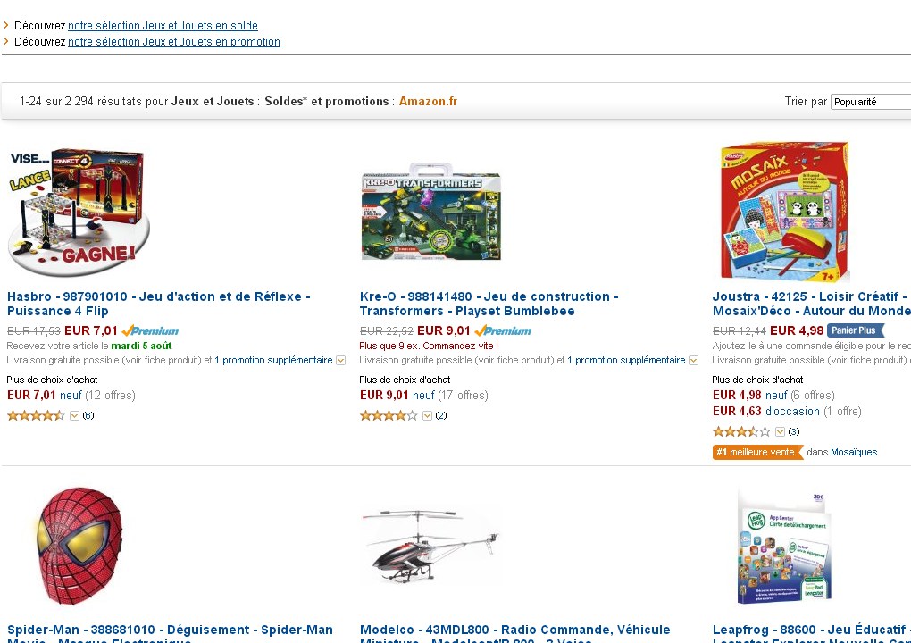Click the #1 meilleure vente badge
This screenshot has height=643, width=911.
[x=757, y=452]
